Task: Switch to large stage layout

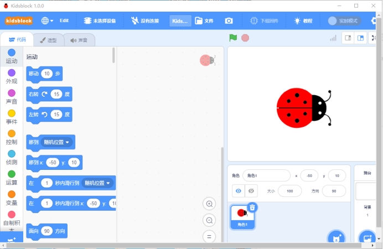Action: [x=360, y=38]
